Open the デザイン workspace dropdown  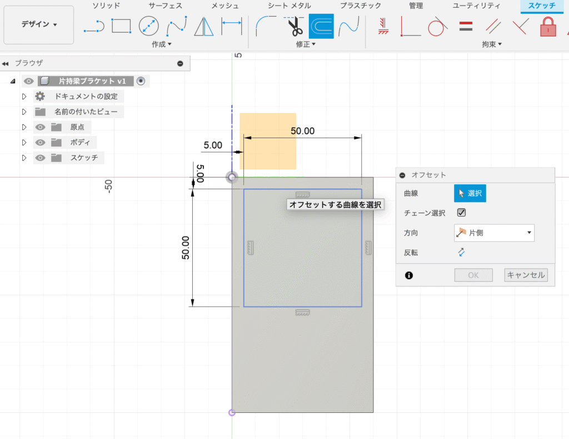38,24
